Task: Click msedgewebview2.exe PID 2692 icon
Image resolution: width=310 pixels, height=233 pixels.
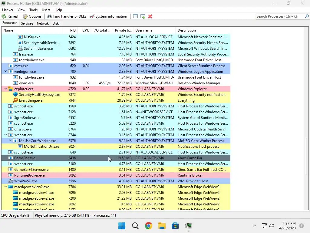Action: (x=15, y=204)
